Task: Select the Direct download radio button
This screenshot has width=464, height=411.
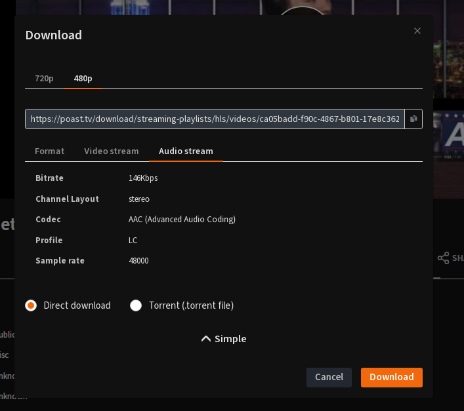Action: coord(31,305)
